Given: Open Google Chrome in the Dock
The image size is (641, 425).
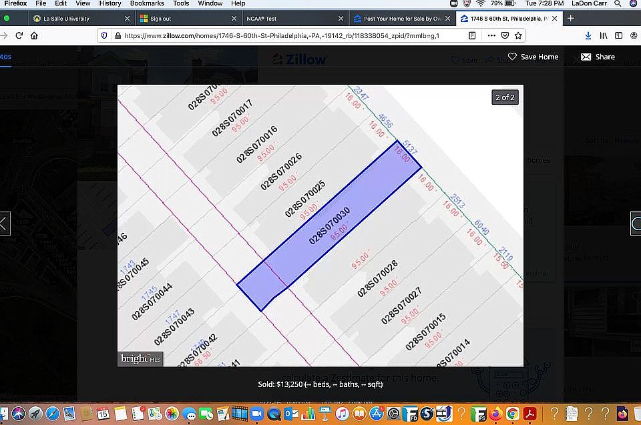Looking at the screenshot, I should tap(513, 414).
